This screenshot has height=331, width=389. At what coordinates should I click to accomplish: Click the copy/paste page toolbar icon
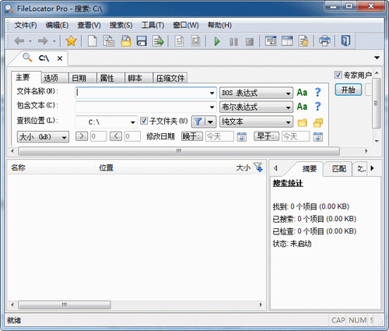(109, 41)
